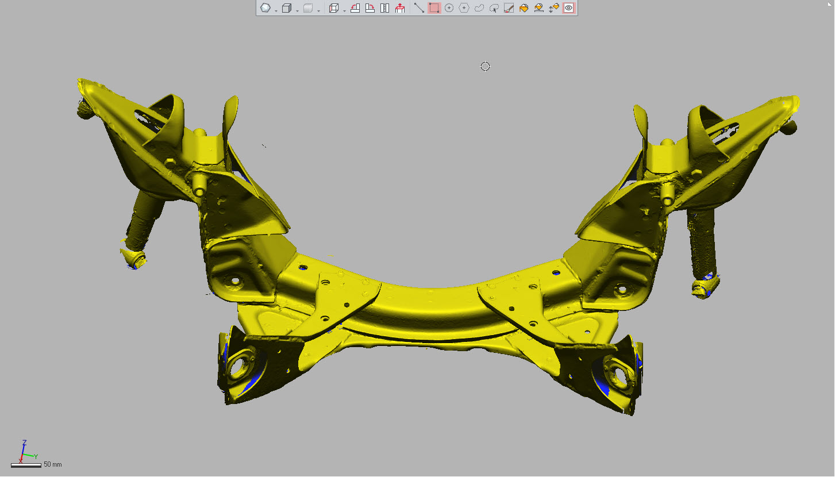Screen dimensions: 835x477
Task: Select the translucent shading display icon
Action: point(308,8)
